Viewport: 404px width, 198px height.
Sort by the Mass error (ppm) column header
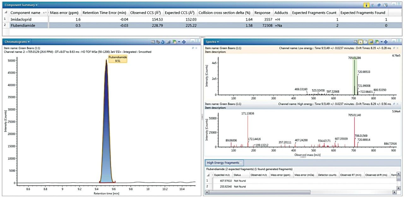tap(64, 13)
